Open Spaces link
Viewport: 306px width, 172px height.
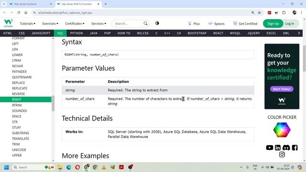[217, 23]
